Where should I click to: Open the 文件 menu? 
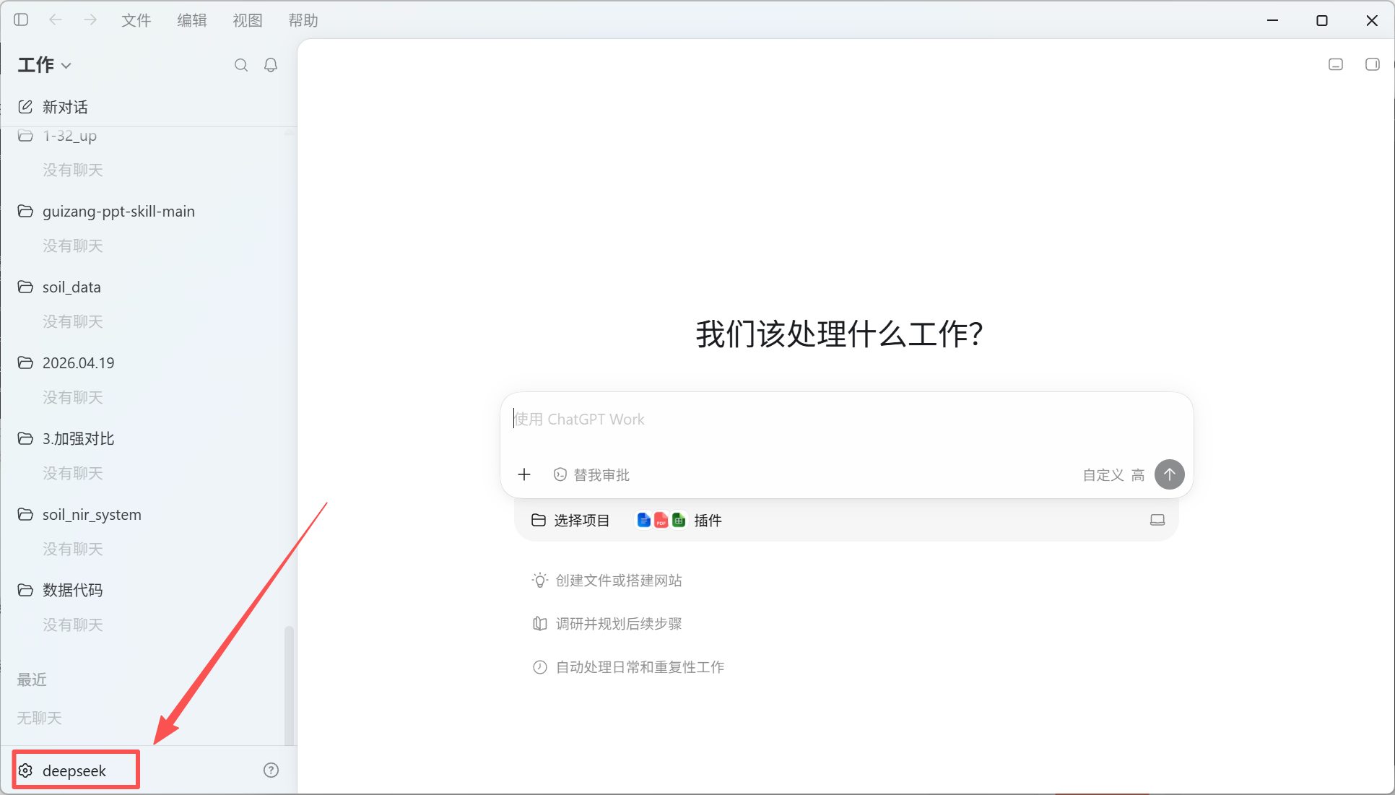click(x=136, y=20)
